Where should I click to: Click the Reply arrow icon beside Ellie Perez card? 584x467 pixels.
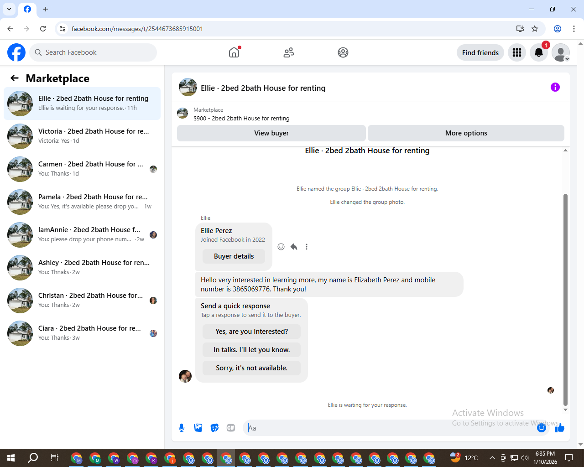pyautogui.click(x=294, y=247)
